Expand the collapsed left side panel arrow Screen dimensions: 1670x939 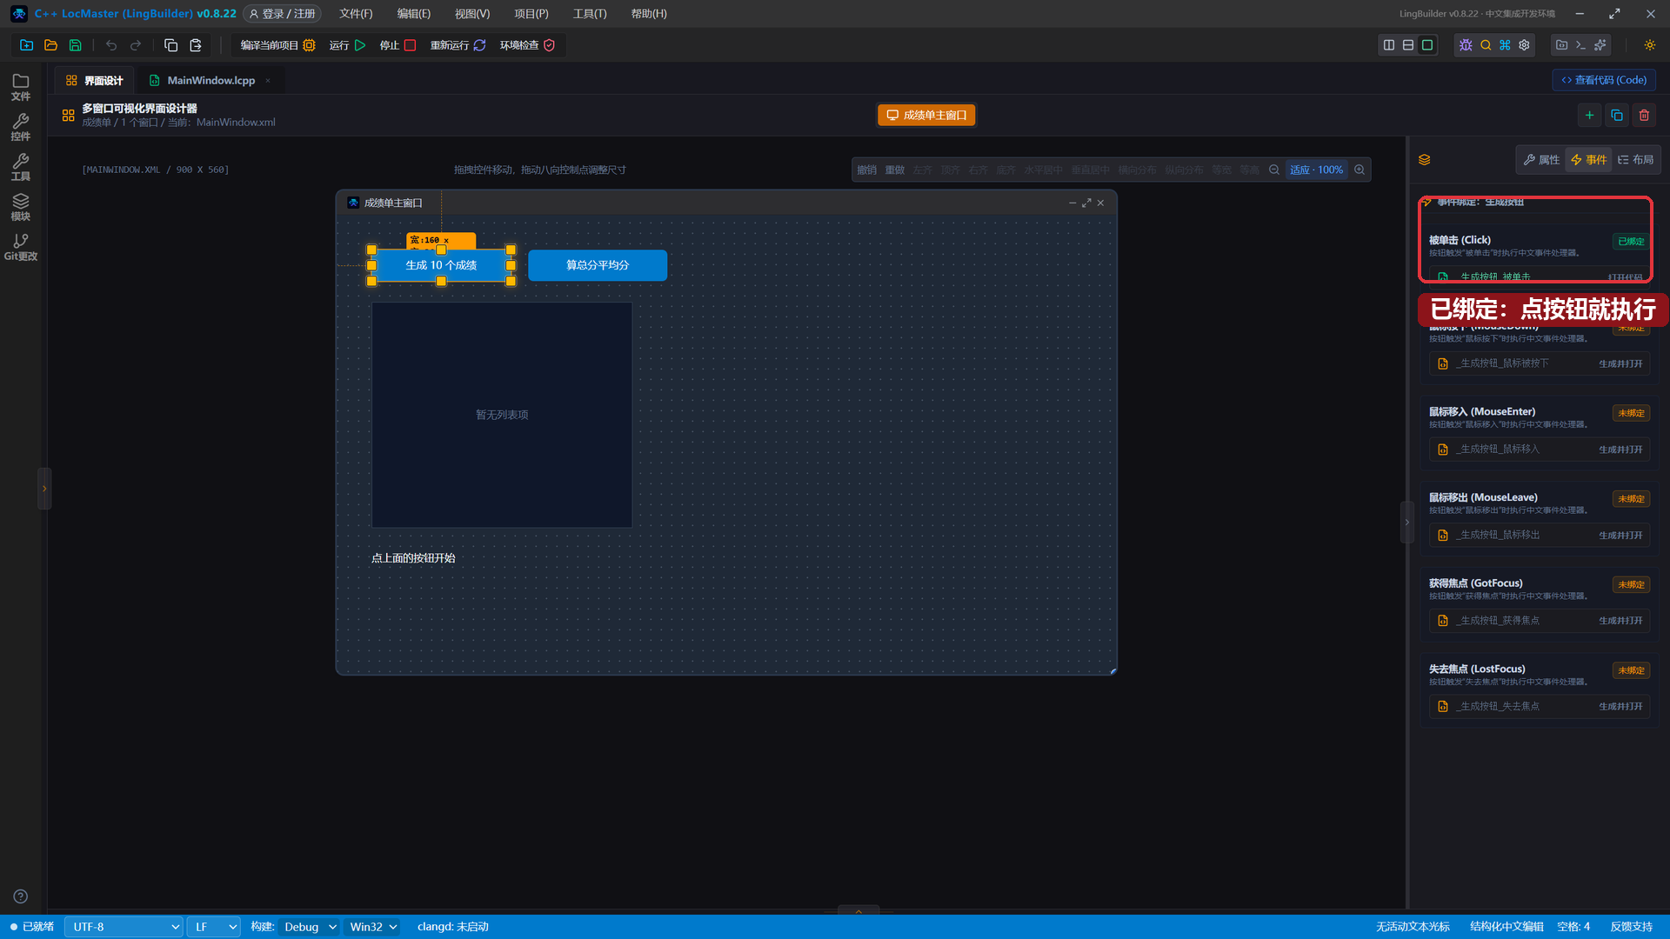44,489
